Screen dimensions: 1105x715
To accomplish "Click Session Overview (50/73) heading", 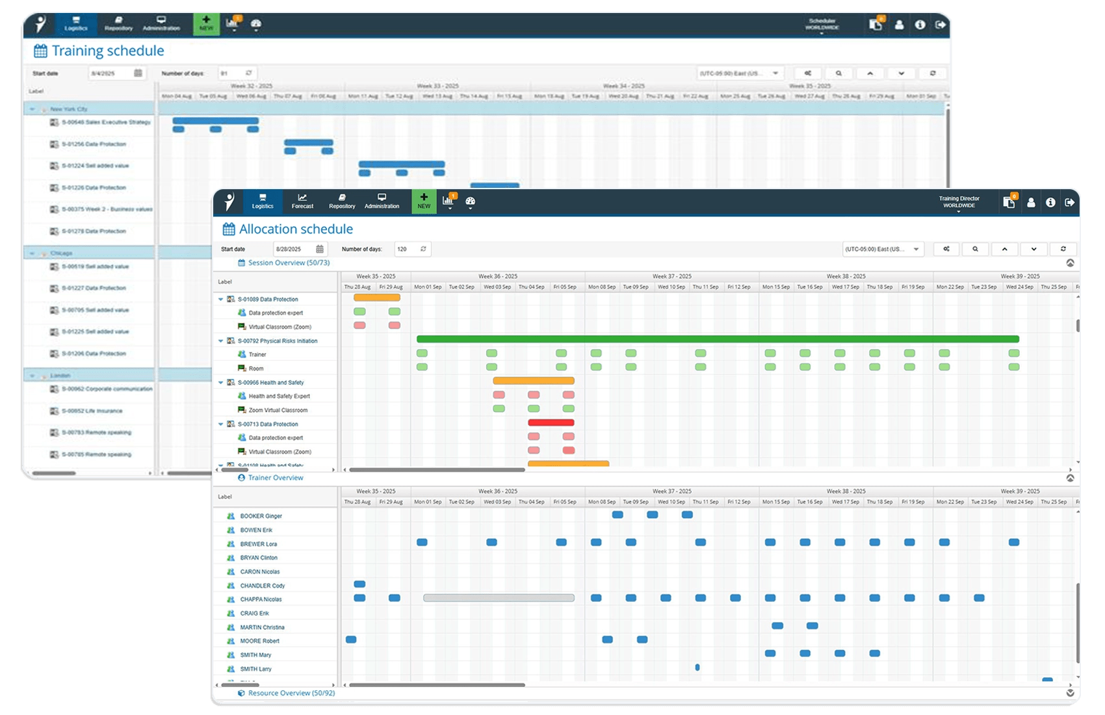I will [289, 263].
